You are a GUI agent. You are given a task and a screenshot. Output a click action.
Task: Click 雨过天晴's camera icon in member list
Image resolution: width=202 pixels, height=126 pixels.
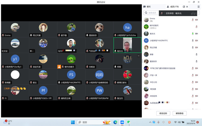coord(196,47)
